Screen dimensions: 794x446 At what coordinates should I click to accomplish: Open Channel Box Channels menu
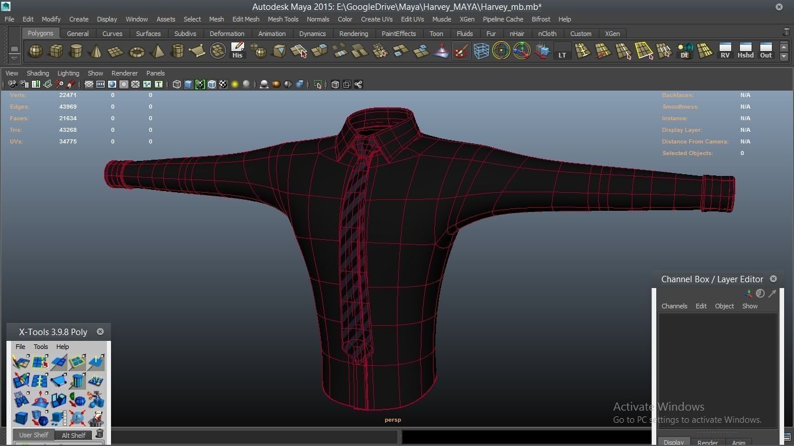[x=674, y=306]
